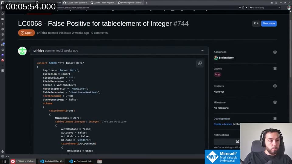The height and width of the screenshot is (164, 292).
Task: Open closed tabs trash icon
Action: click(276, 3)
